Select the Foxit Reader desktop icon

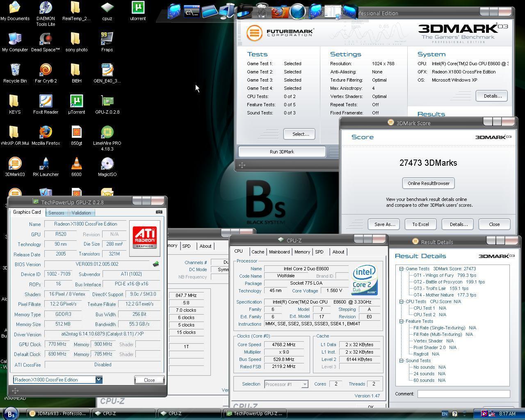coord(46,105)
